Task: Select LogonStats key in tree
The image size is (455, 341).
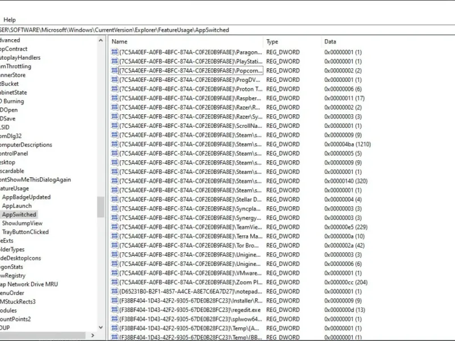Action: tap(11, 267)
